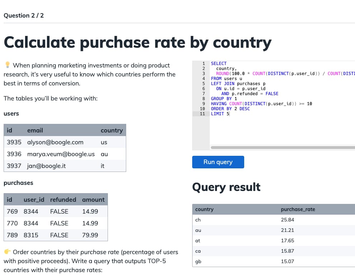Click the 79.99 amount cell

[x=90, y=235]
